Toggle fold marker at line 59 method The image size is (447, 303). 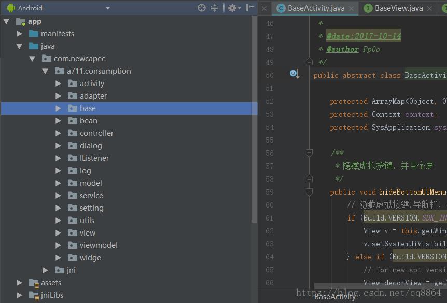[309, 191]
